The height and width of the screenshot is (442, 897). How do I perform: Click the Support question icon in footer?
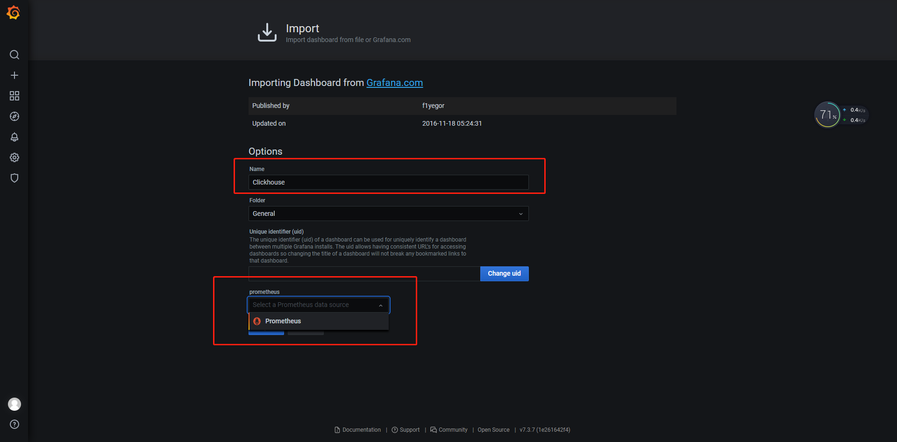395,430
